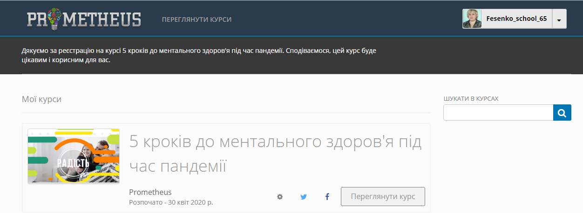Click the search courses input field
Image resolution: width=583 pixels, height=213 pixels.
[498, 112]
